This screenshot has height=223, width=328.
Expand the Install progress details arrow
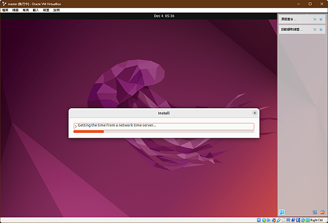(x=76, y=126)
